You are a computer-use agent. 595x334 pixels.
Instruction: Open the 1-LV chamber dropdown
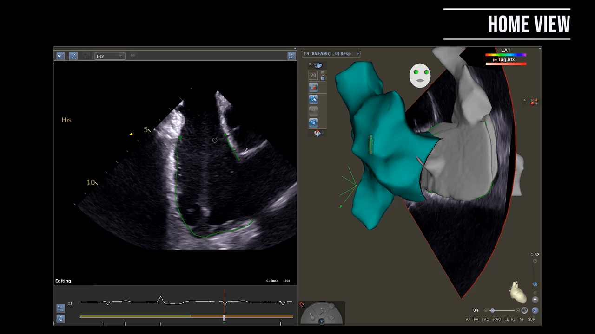coord(109,56)
